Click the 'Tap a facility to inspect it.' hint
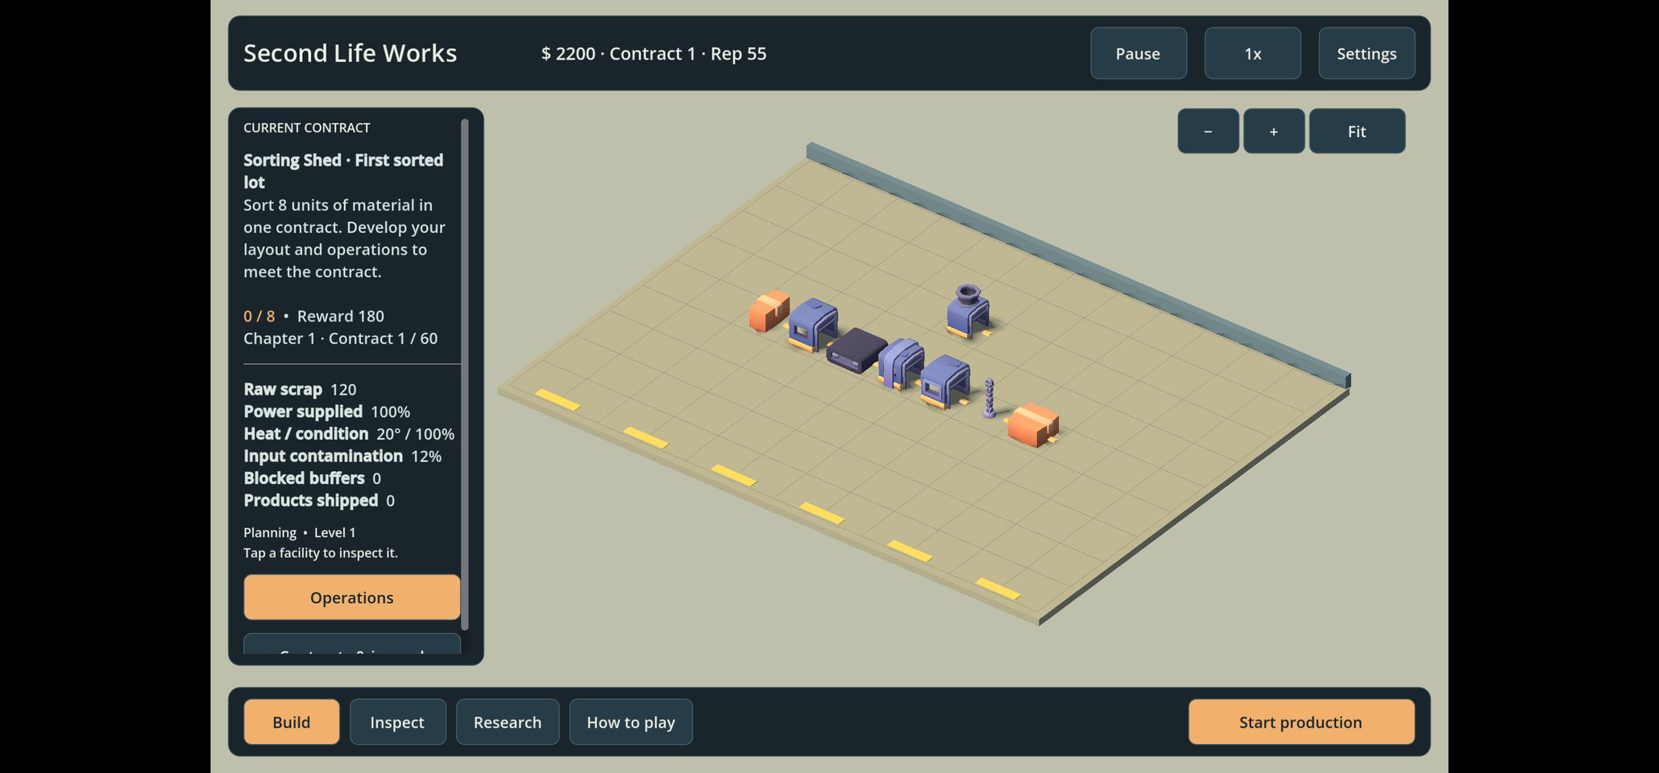 pos(321,553)
